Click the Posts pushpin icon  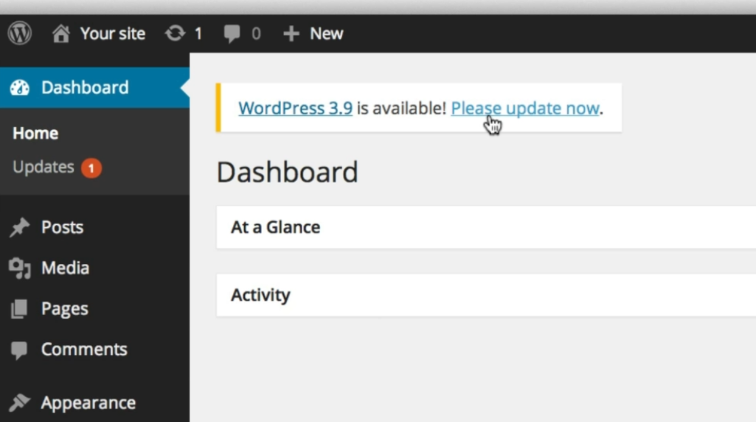click(x=20, y=228)
